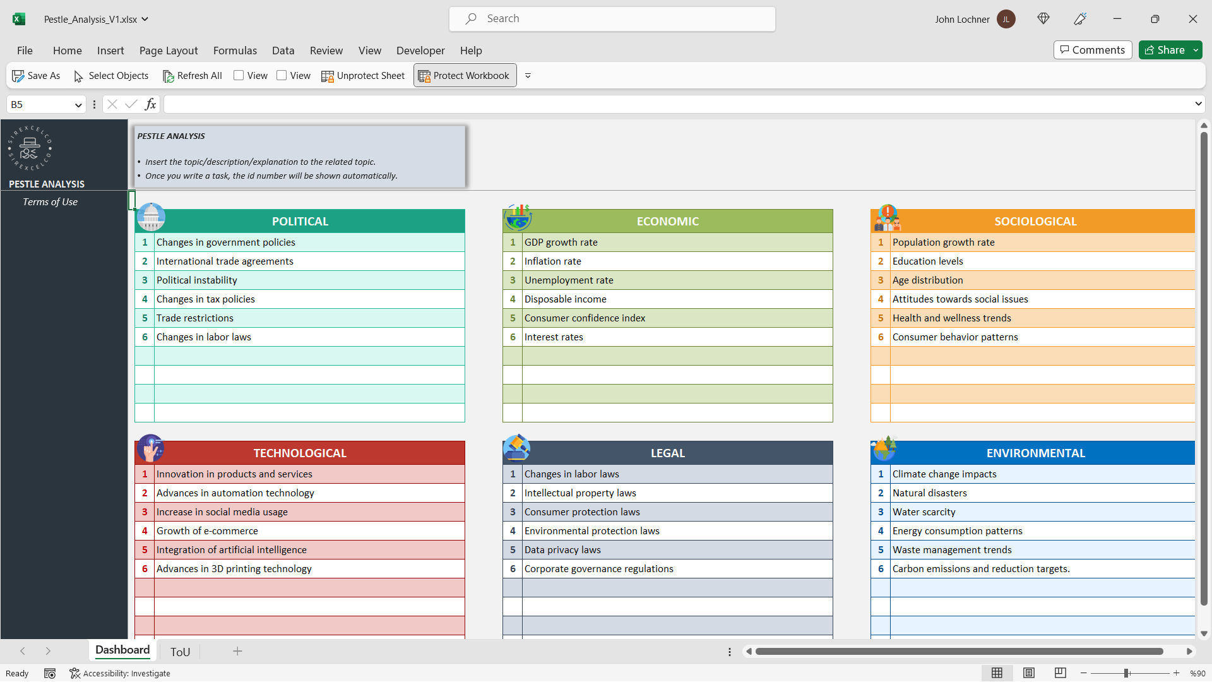
Task: Click the Comments button
Action: click(1092, 50)
